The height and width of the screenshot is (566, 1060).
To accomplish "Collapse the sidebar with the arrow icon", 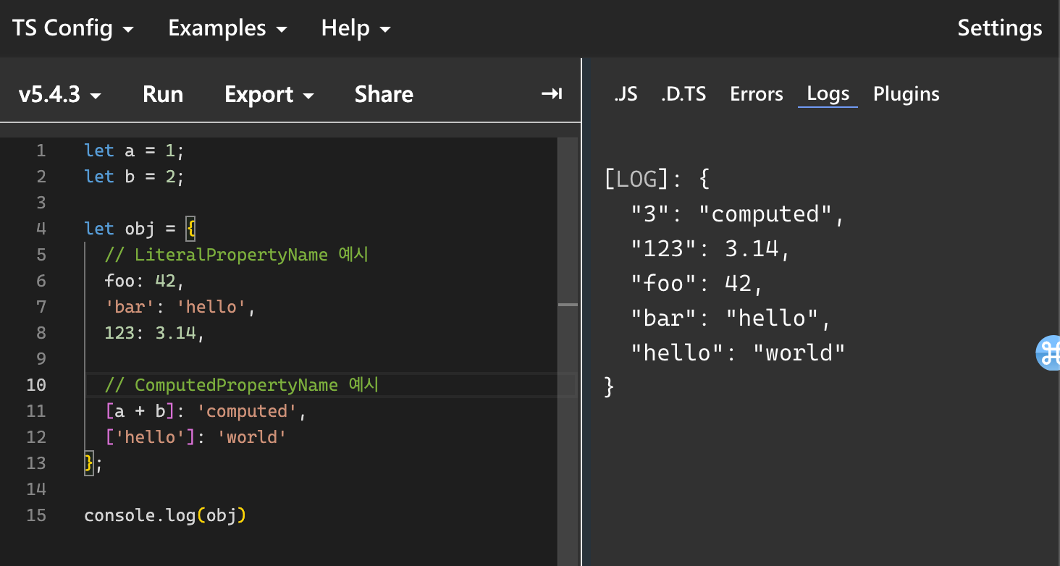I will pyautogui.click(x=552, y=94).
